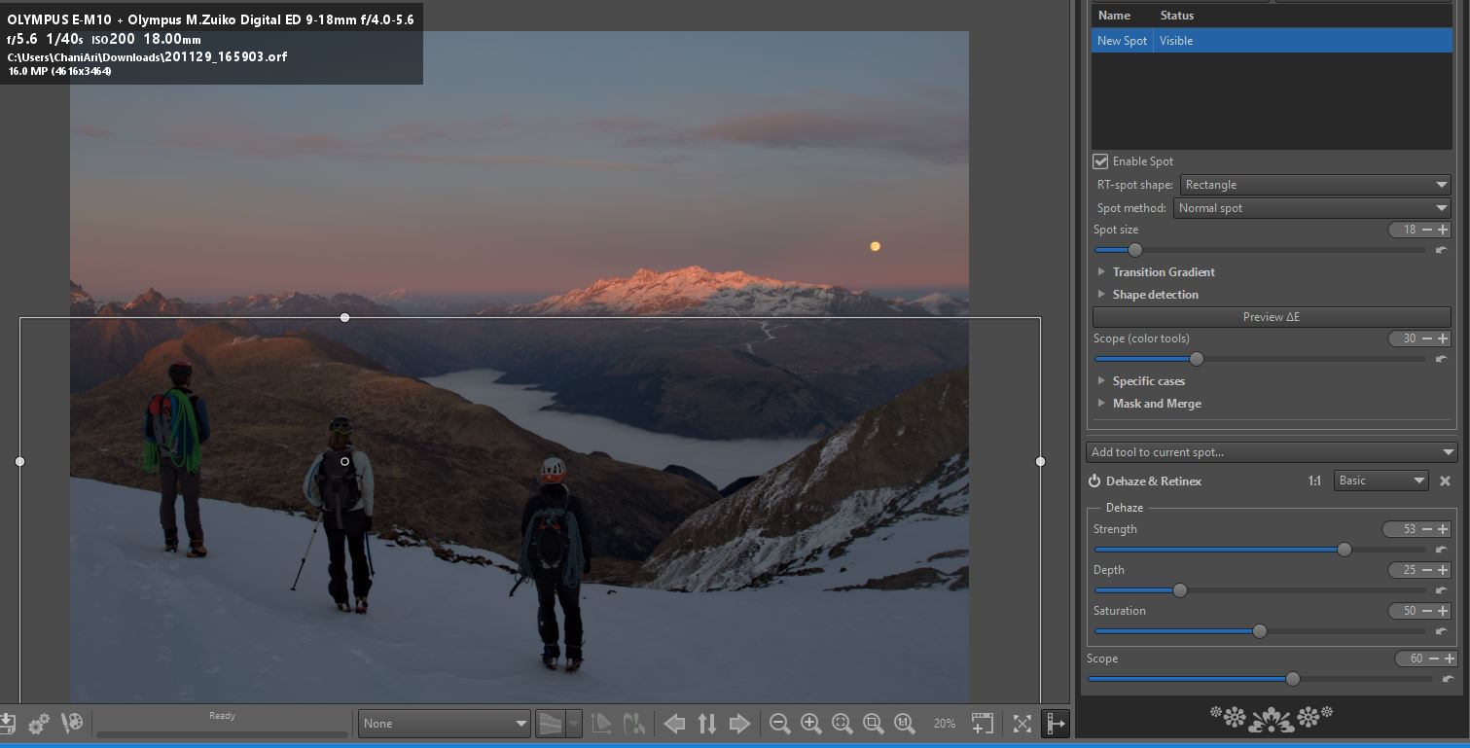Edit current image in external editor

pyautogui.click(x=72, y=723)
